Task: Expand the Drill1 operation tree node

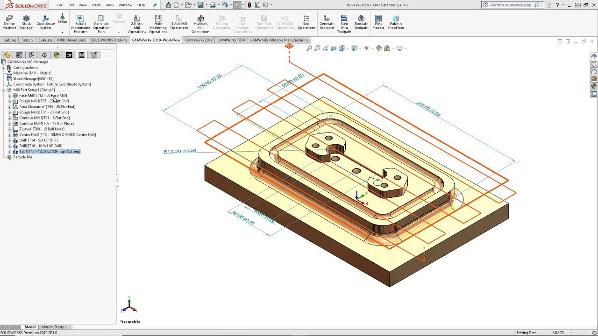Action: (x=9, y=140)
